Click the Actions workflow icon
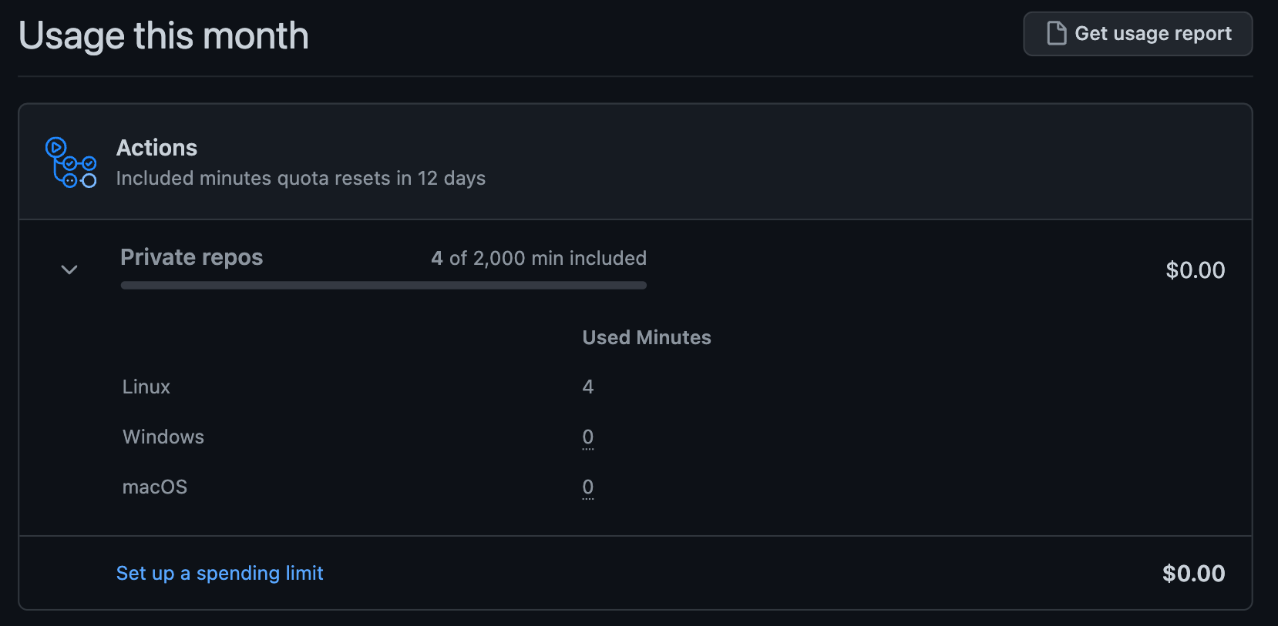 [x=71, y=162]
